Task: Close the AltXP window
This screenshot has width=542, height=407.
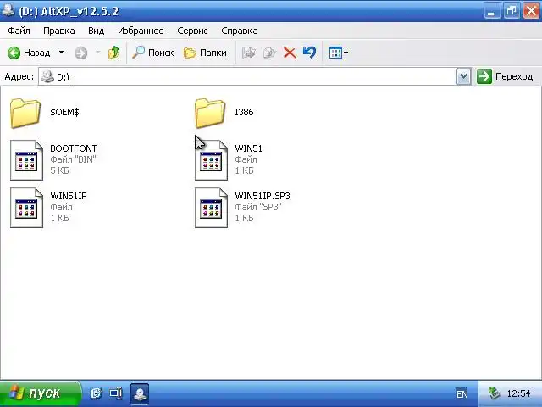Action: pos(531,11)
